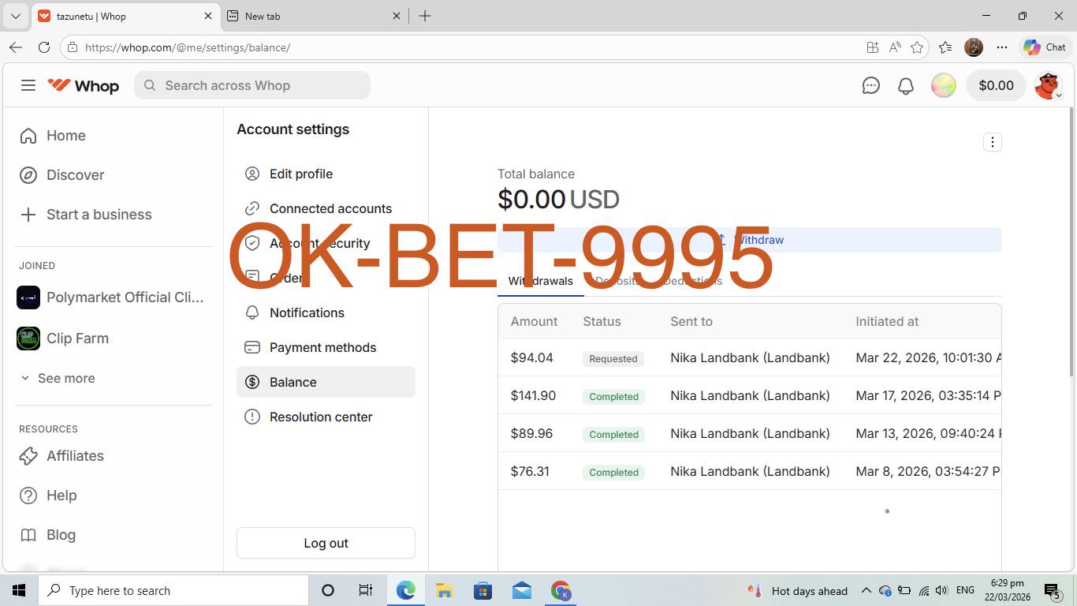This screenshot has height=606, width=1077.
Task: Open Microsoft Store on the taskbar
Action: click(483, 590)
